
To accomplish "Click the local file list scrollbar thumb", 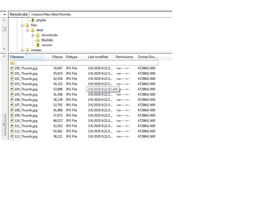I will coord(4,124).
